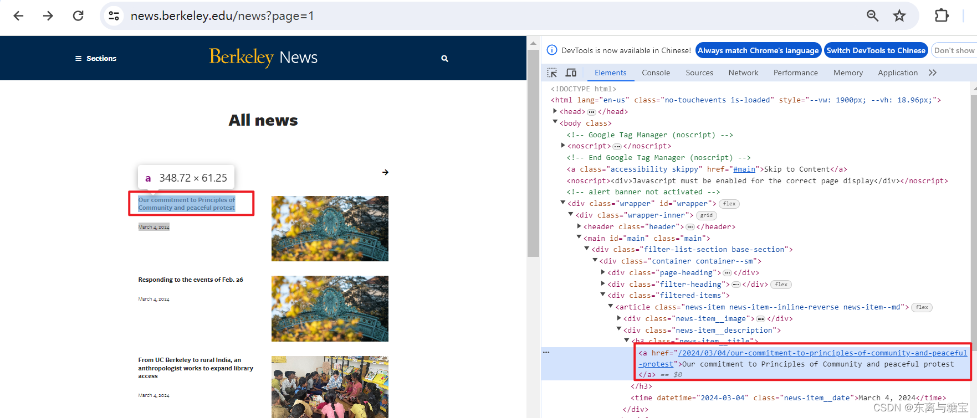Open site information icon in address bar
Image resolution: width=977 pixels, height=418 pixels.
point(114,16)
